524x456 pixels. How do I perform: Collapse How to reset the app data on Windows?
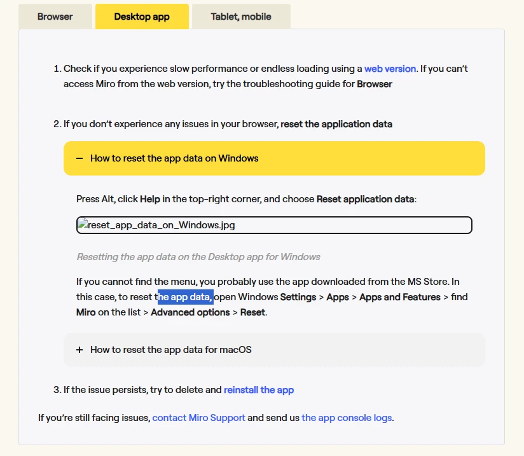[x=274, y=158]
